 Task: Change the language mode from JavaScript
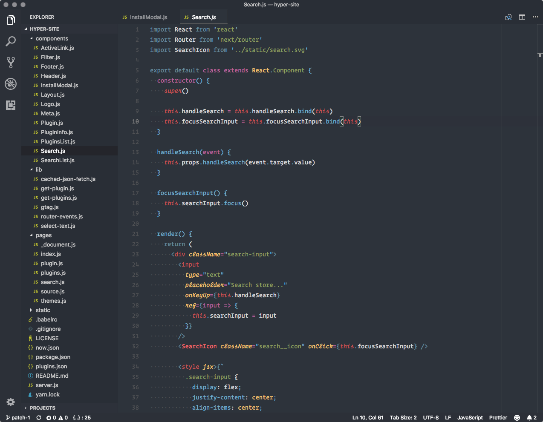coord(470,418)
